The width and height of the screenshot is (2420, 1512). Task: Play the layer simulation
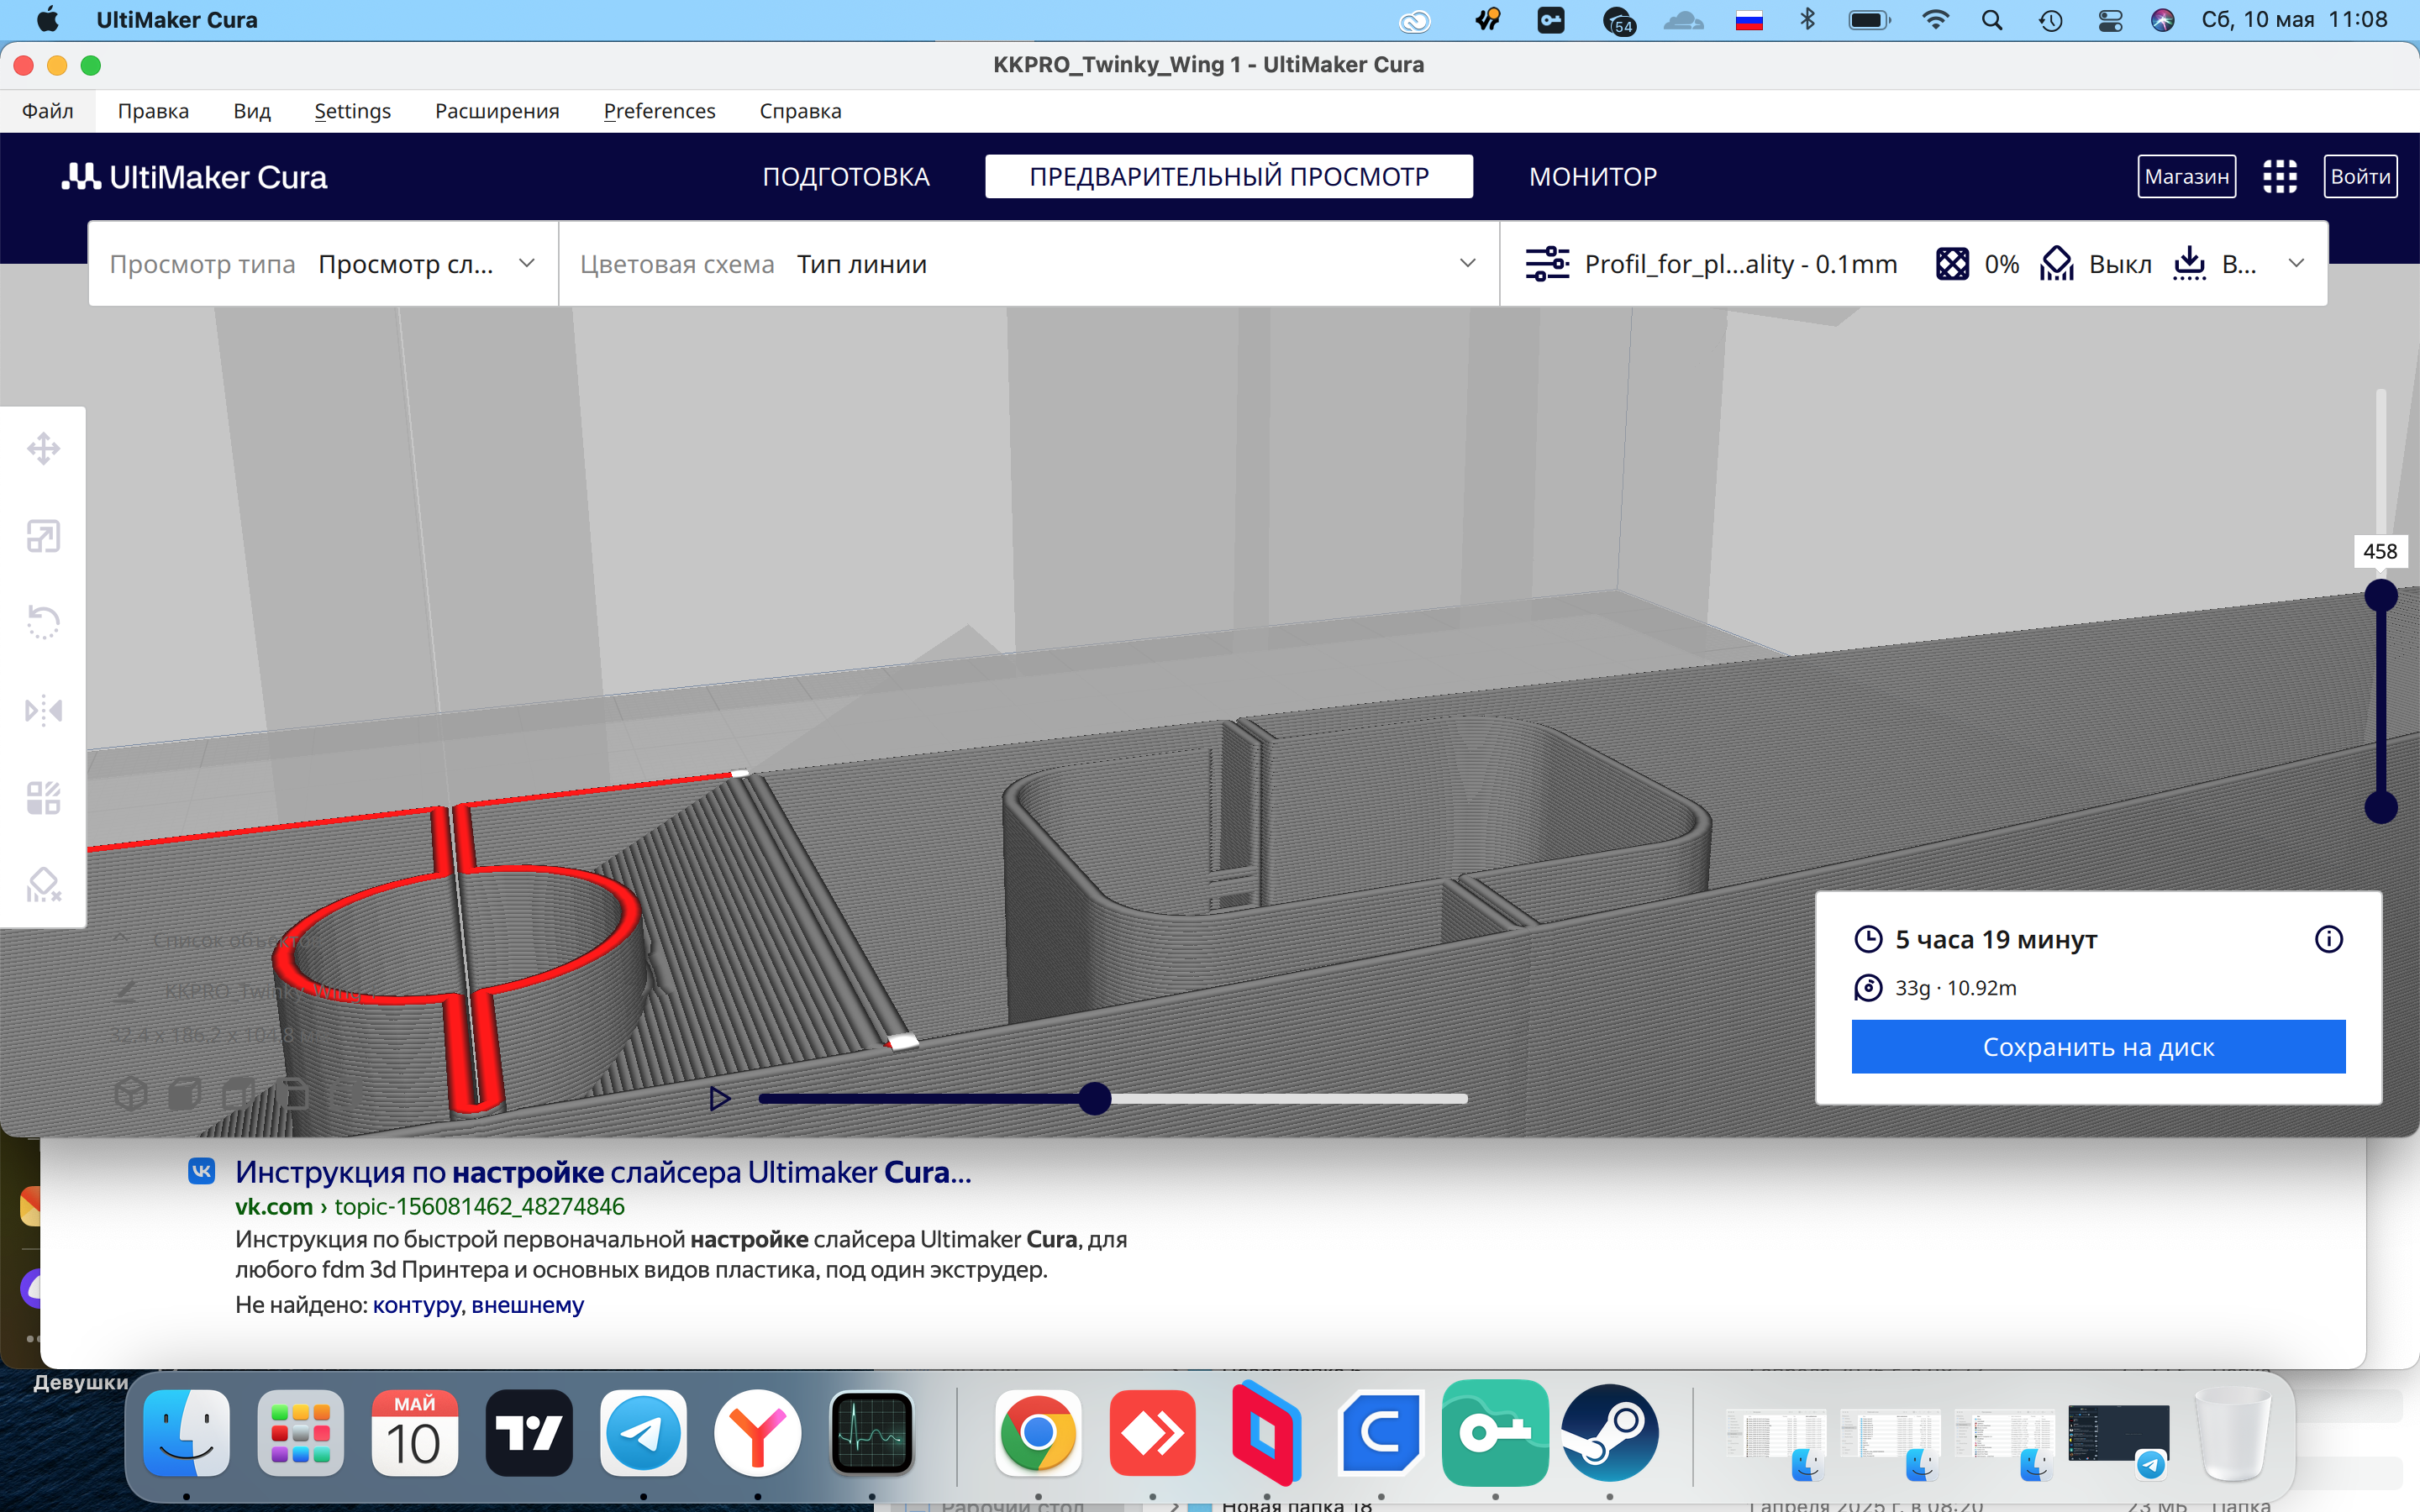719,1098
